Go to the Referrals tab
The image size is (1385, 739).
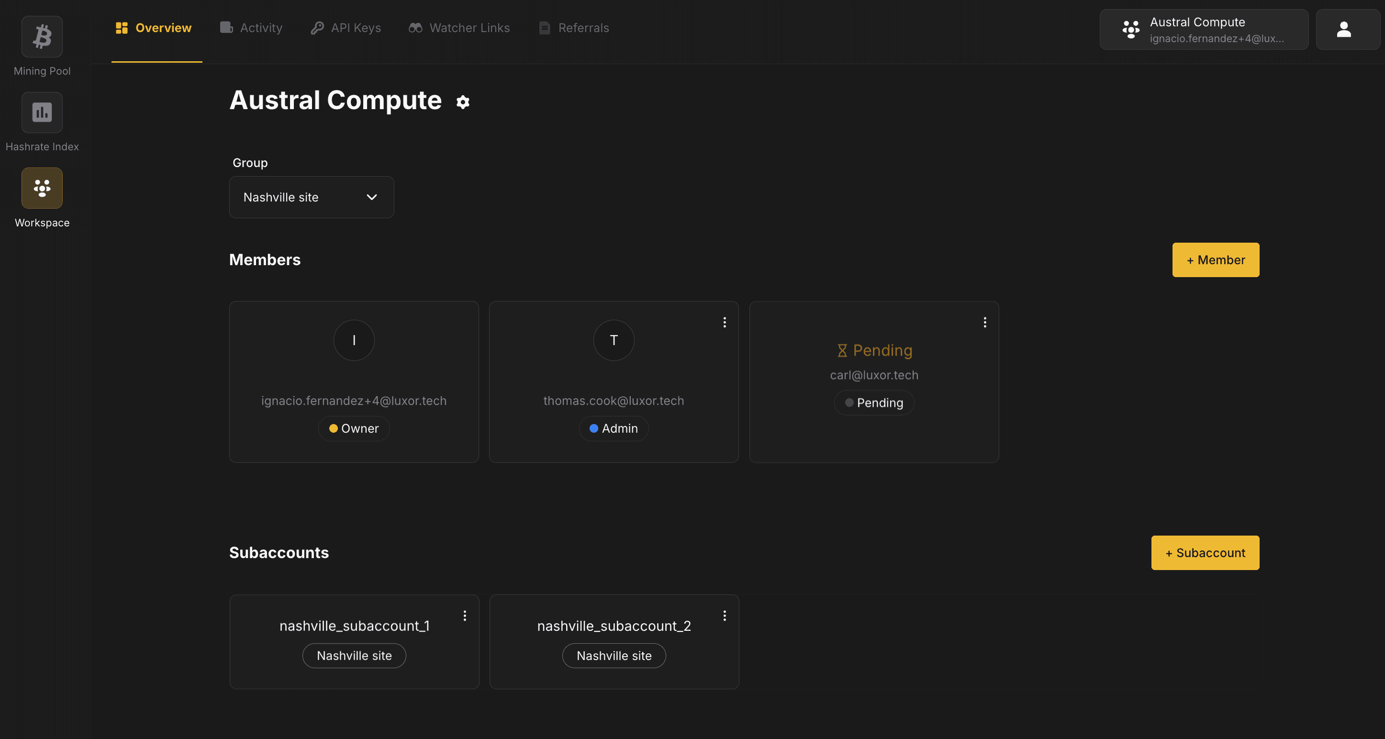click(574, 28)
